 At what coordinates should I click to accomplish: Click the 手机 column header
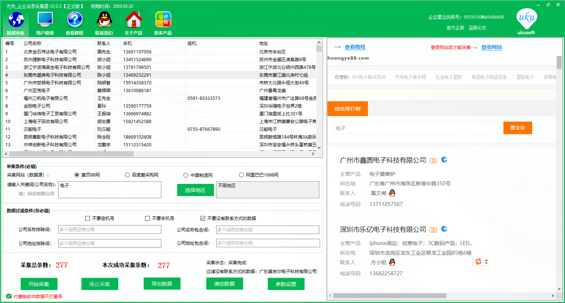[153, 43]
